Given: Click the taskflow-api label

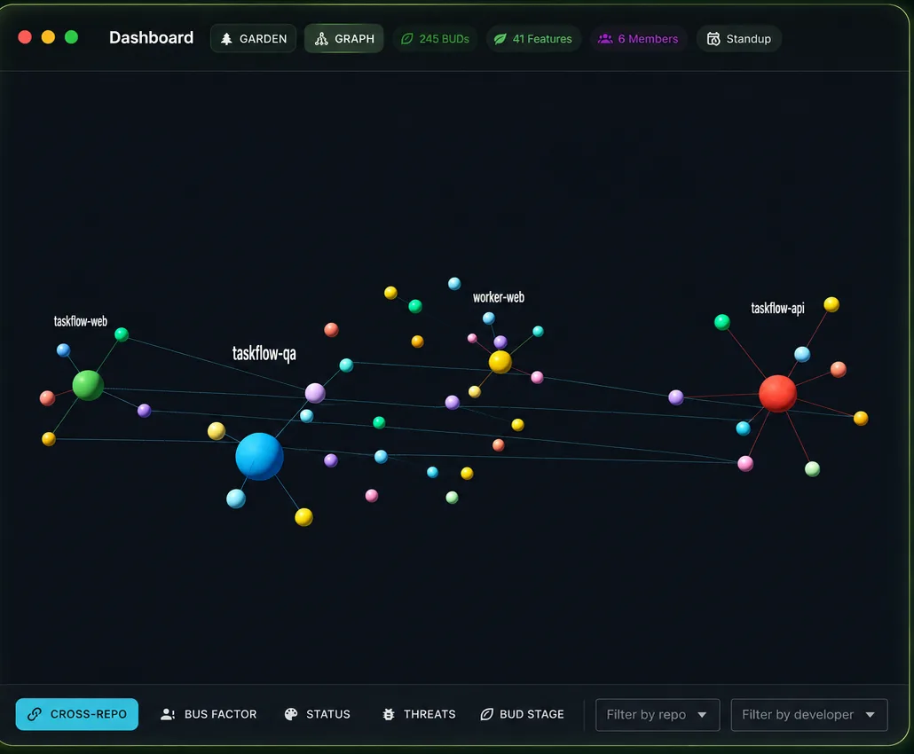Looking at the screenshot, I should pos(777,308).
